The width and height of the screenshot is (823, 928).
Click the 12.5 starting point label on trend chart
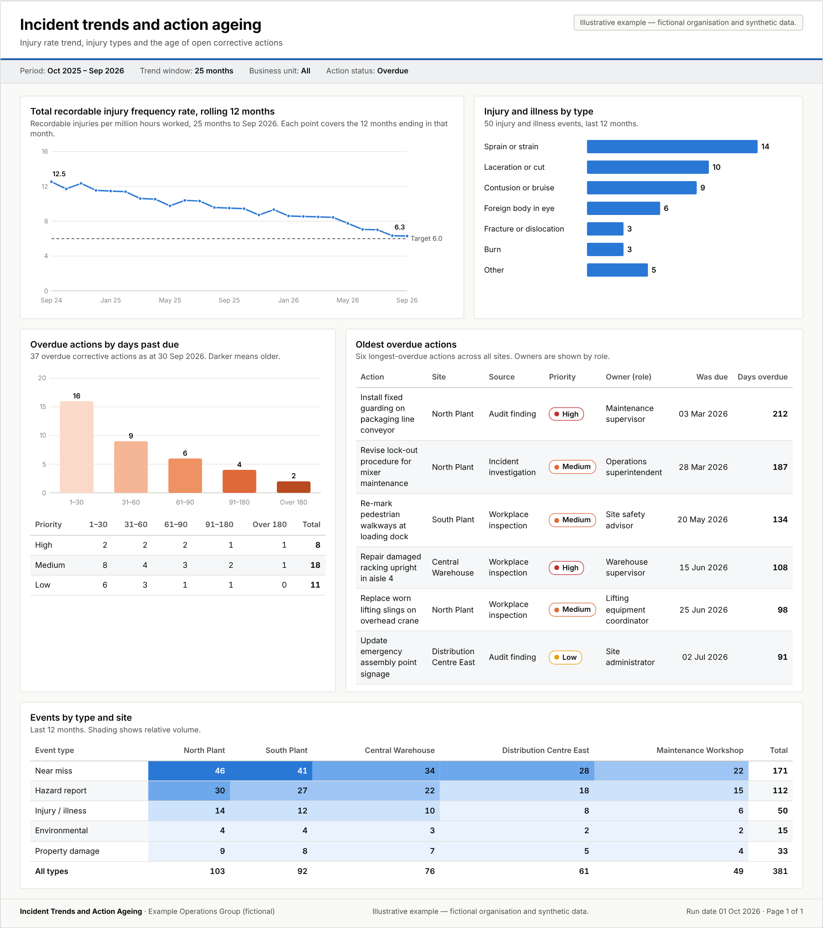coord(59,174)
